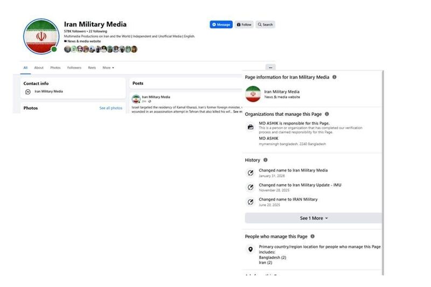The height and width of the screenshot is (287, 431).
Task: Open the See all photos link
Action: (110, 108)
